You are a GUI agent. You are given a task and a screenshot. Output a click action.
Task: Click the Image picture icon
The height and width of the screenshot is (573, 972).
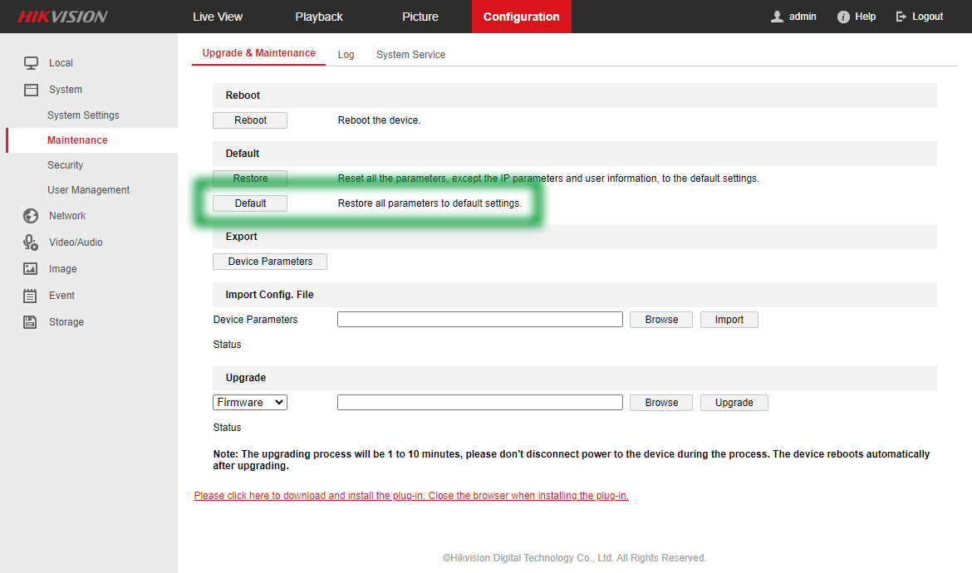[31, 269]
